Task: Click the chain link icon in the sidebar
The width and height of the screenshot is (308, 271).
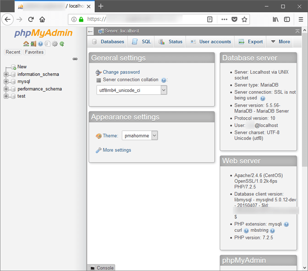Action: point(75,59)
